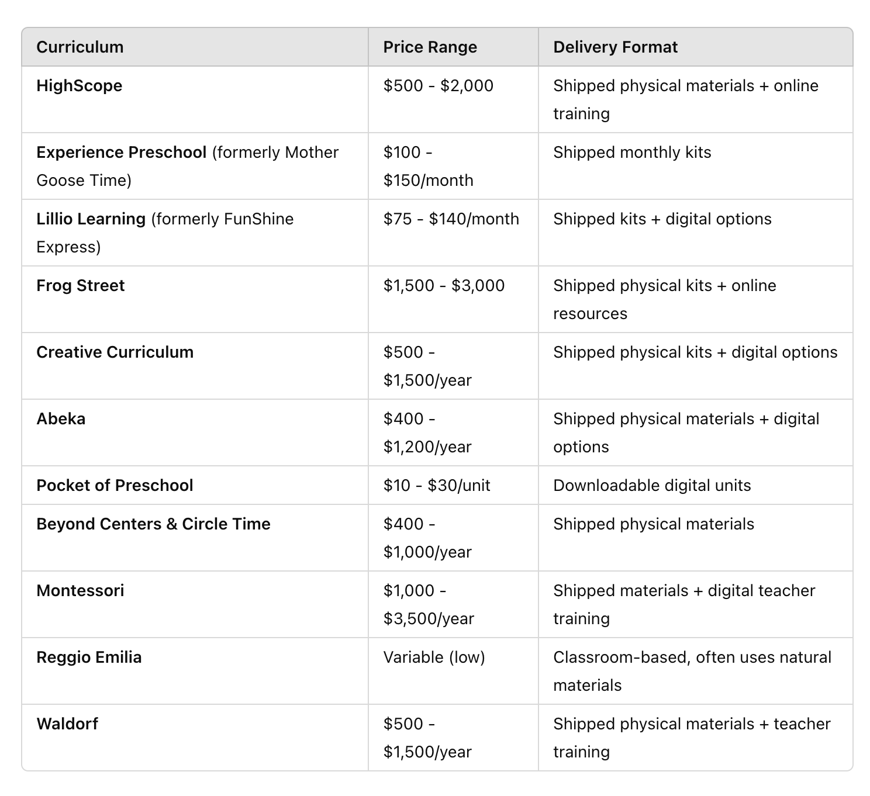Click the Montessori curriculum name

(x=80, y=591)
